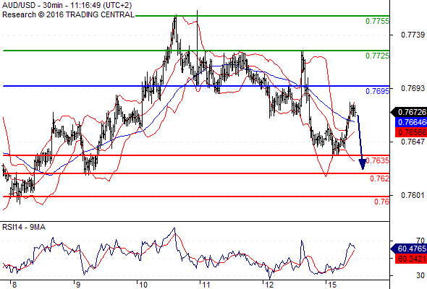Select the 0.7725 green resistance label
This screenshot has height=289, width=427.
pyautogui.click(x=377, y=56)
